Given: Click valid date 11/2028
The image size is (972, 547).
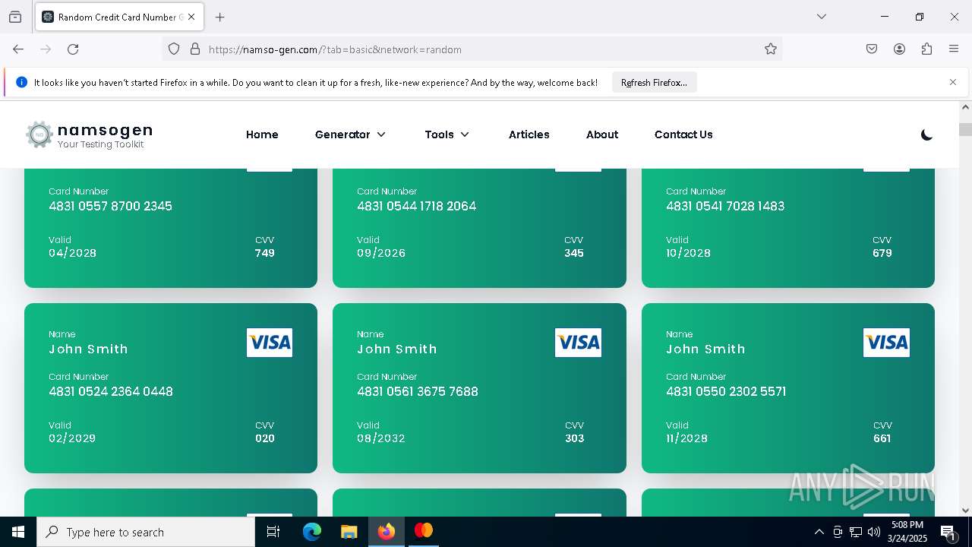Looking at the screenshot, I should tap(686, 438).
